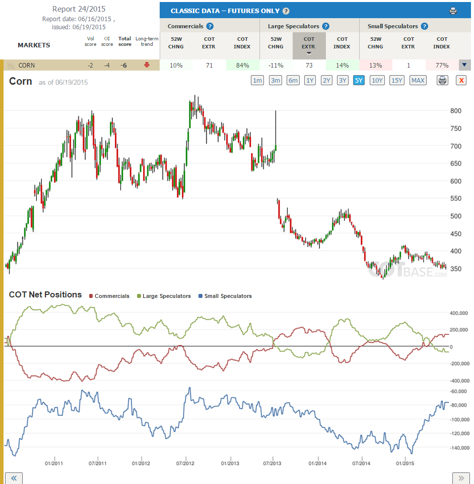Open help icon next to Classic Data title
Image resolution: width=474 pixels, height=484 pixels.
click(286, 11)
